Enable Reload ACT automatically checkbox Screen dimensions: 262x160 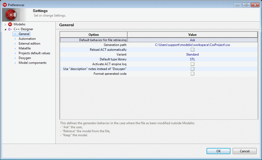pos(192,49)
